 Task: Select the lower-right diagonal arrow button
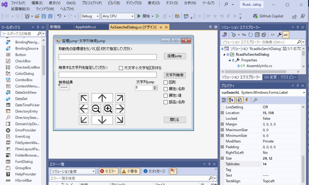click(x=120, y=120)
